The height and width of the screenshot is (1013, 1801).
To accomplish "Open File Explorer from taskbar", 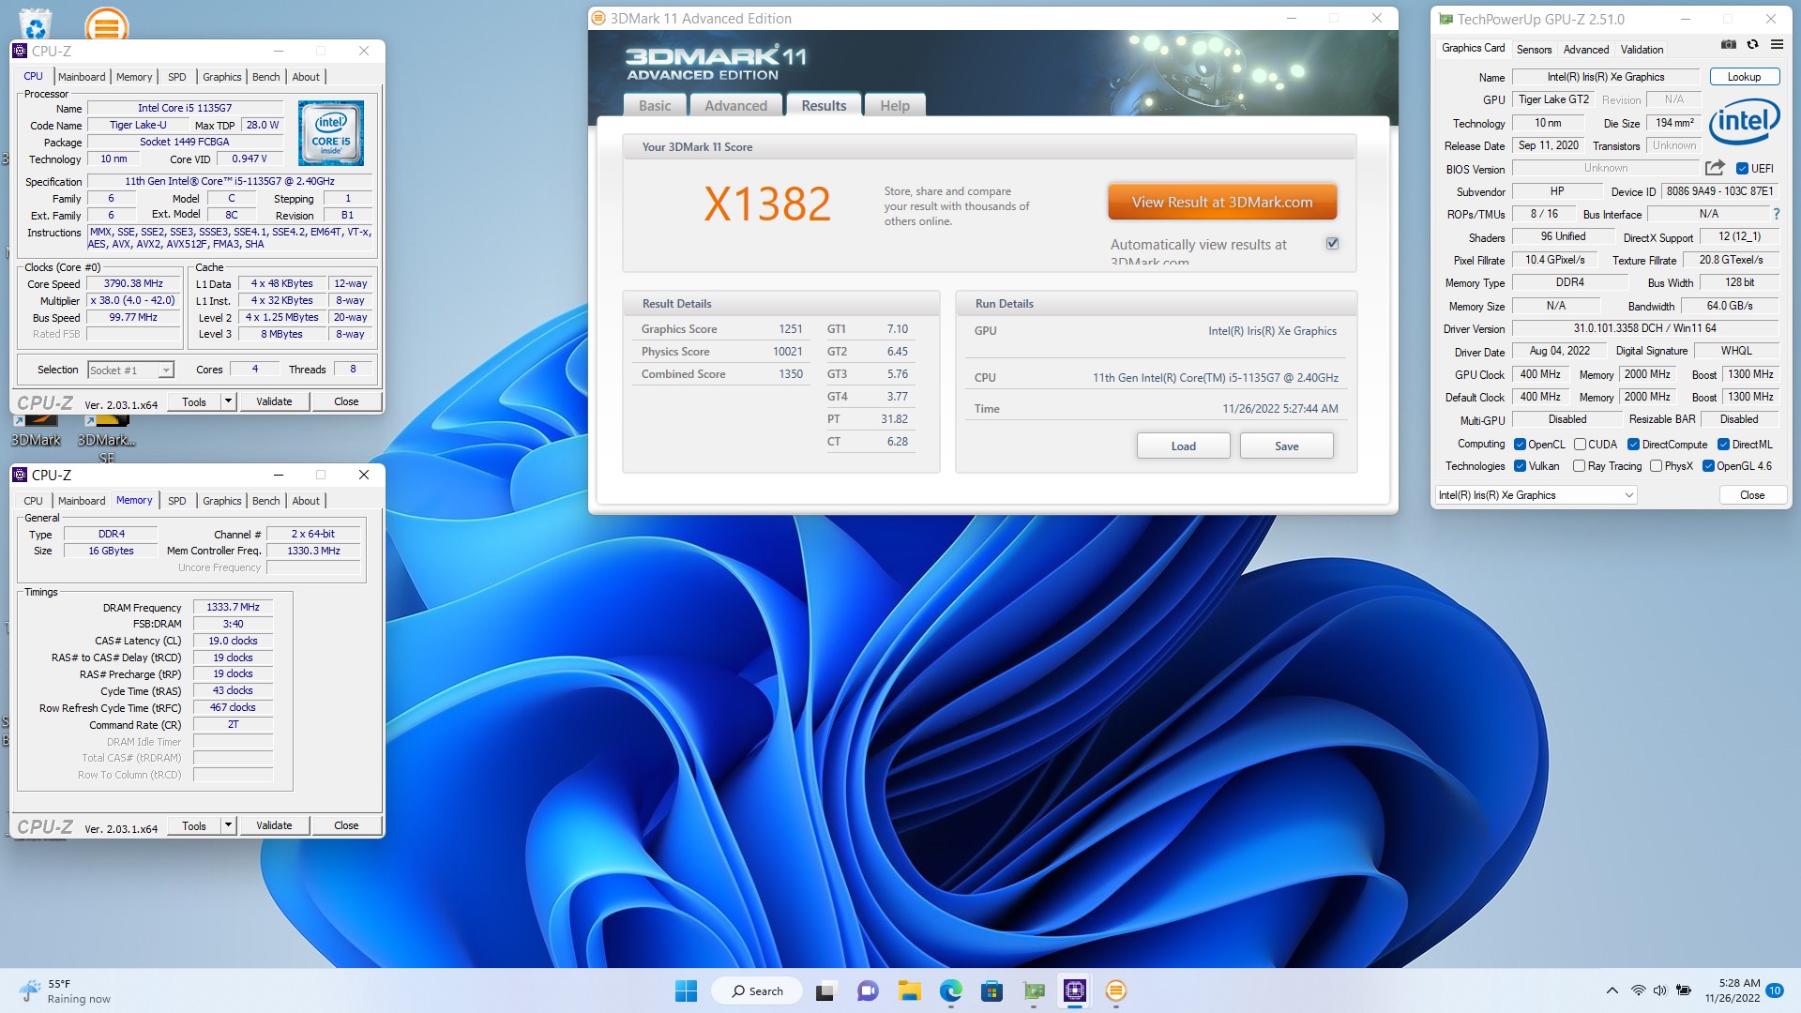I will [x=909, y=990].
